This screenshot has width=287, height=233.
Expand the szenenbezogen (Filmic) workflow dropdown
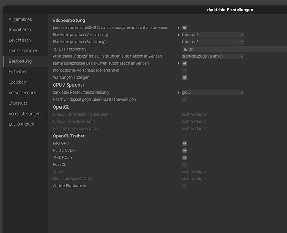[212, 56]
